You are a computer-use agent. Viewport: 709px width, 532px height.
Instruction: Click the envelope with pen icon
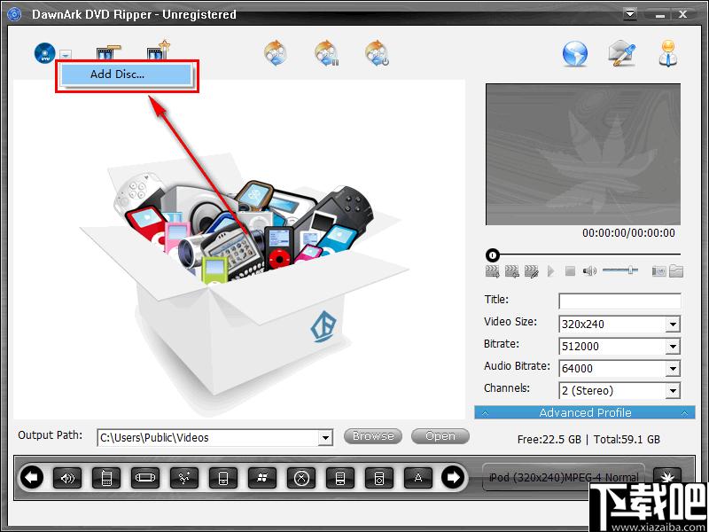tap(622, 54)
